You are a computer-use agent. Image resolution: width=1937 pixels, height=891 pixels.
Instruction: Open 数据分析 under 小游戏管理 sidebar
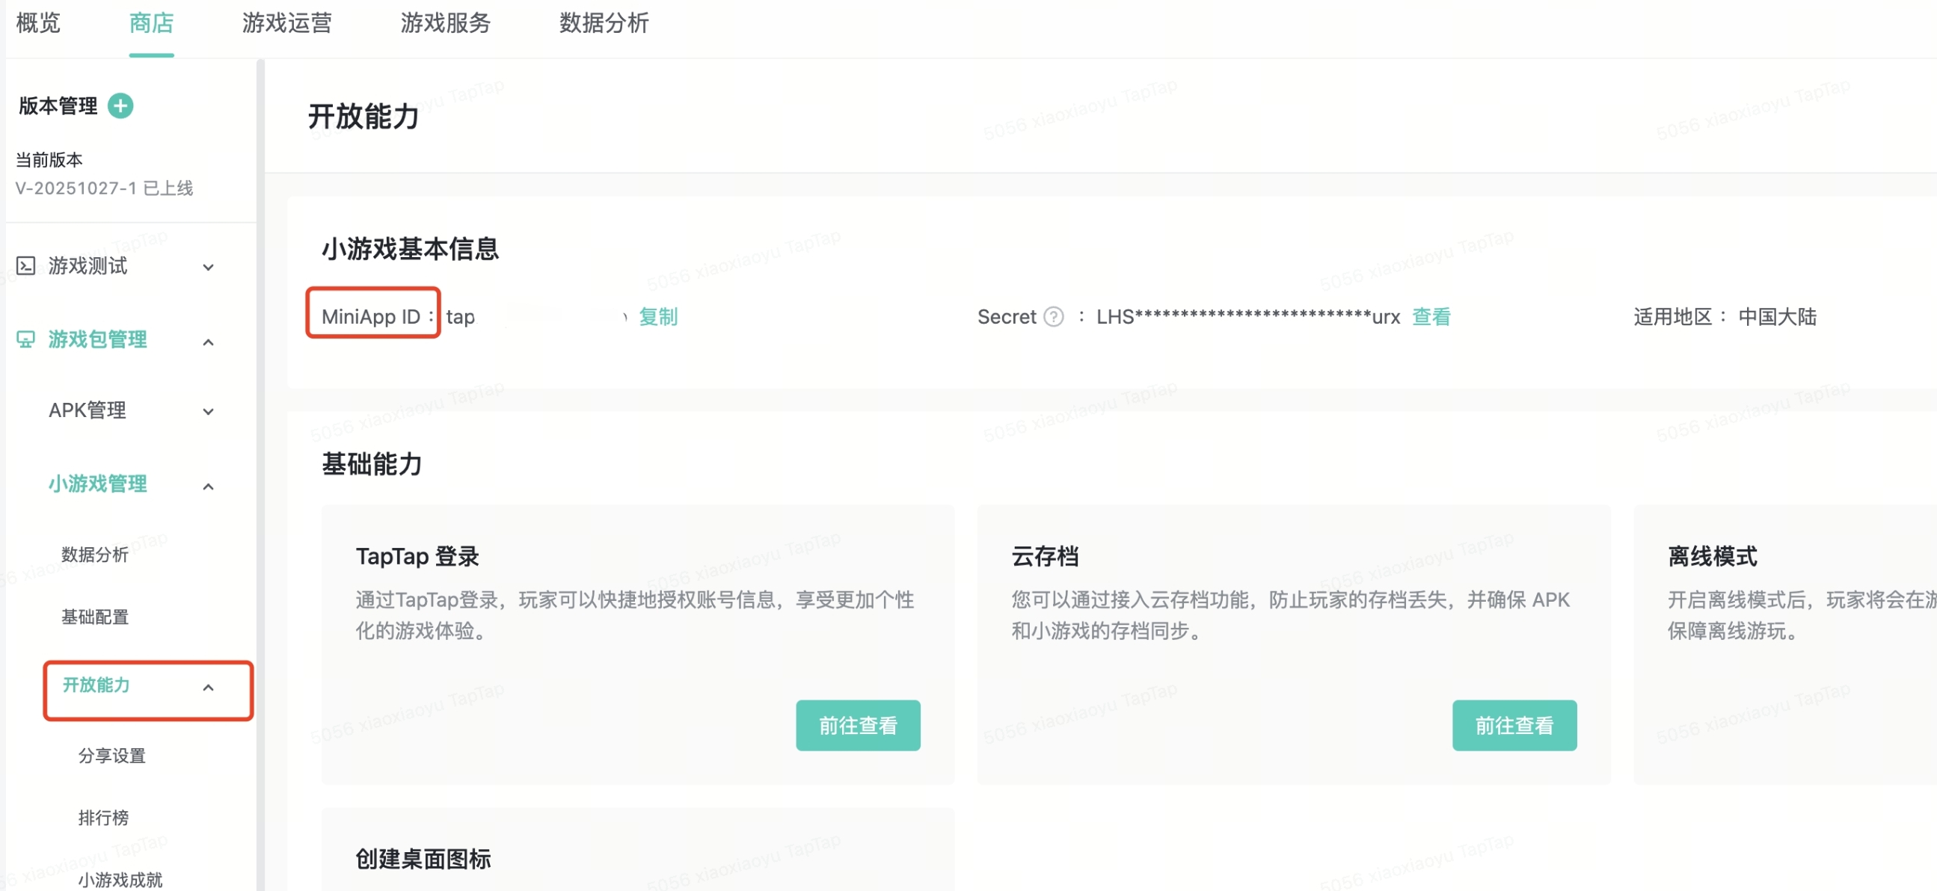(95, 555)
